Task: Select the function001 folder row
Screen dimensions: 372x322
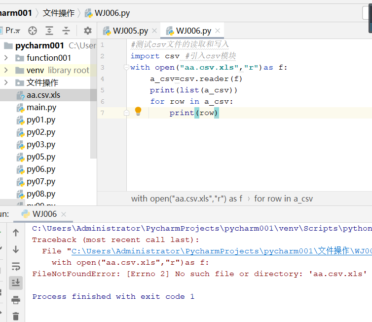Action: pyautogui.click(x=49, y=58)
